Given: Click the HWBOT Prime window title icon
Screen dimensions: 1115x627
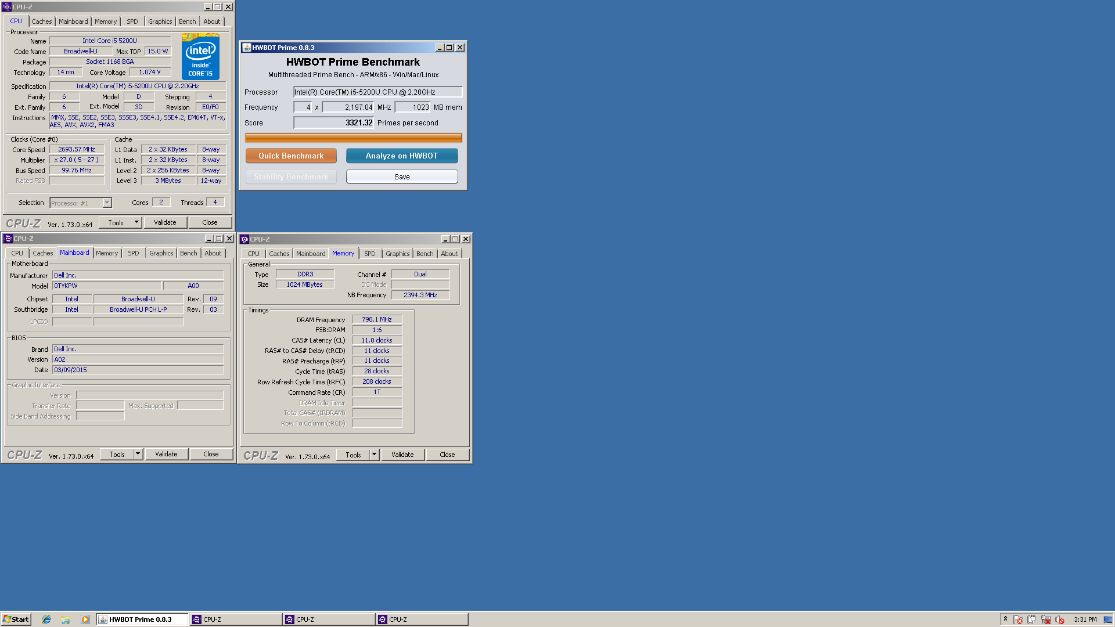Looking at the screenshot, I should click(x=247, y=48).
